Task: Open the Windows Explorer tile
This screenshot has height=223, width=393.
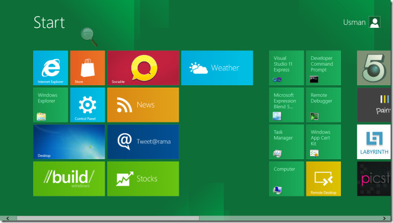Action: [50, 105]
